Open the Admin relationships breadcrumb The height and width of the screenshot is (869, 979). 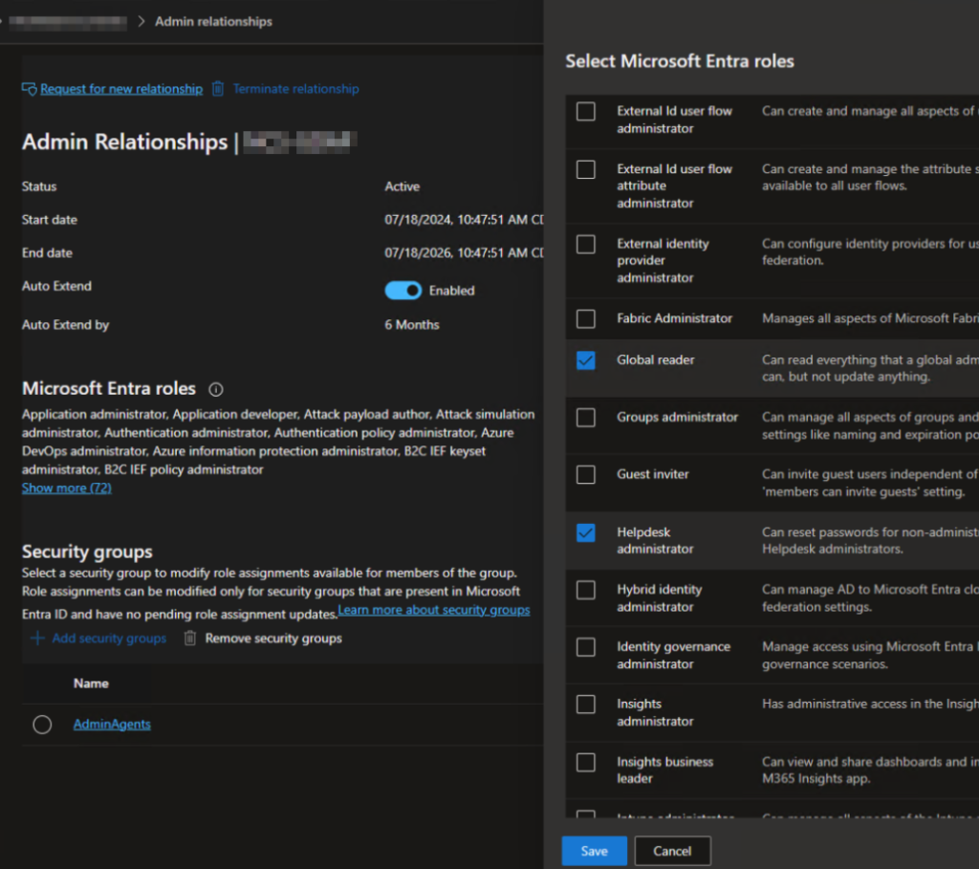(213, 21)
